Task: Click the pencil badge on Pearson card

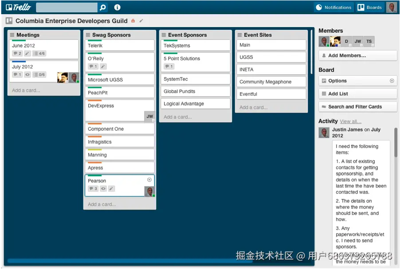Action: coord(111,188)
